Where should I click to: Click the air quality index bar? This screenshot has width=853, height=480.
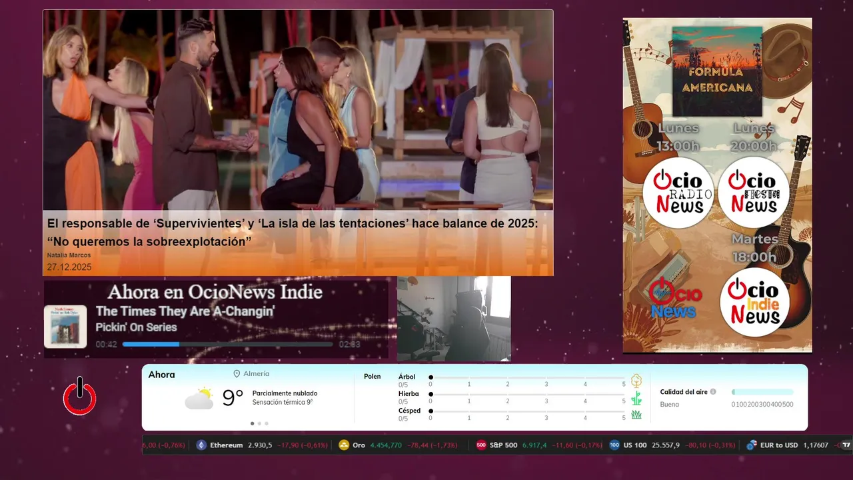pos(762,392)
